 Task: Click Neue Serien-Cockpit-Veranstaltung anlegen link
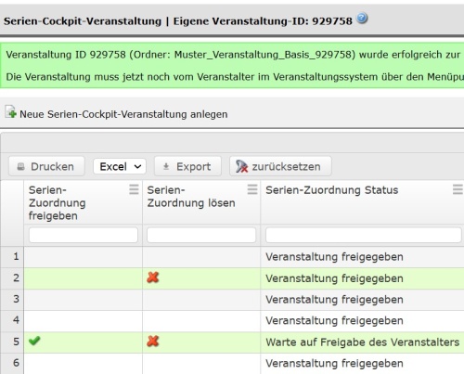(x=123, y=114)
